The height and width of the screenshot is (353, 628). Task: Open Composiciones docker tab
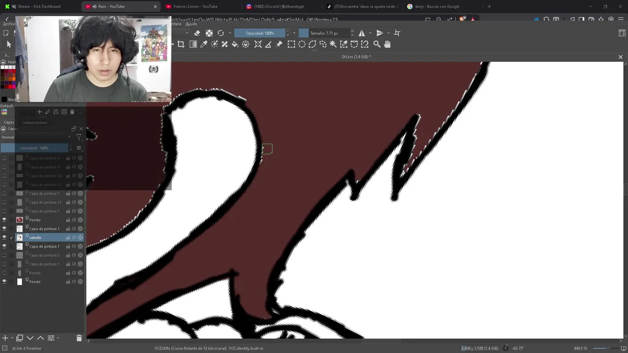coord(34,123)
